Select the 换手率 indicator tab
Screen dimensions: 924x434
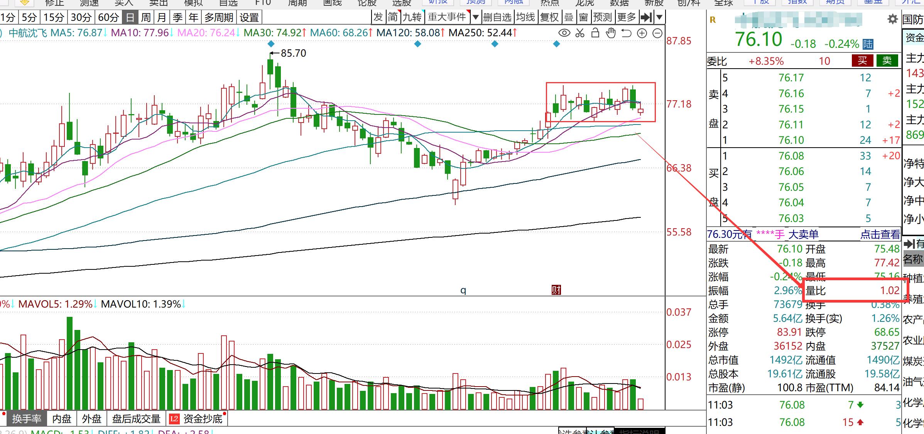tap(26, 419)
